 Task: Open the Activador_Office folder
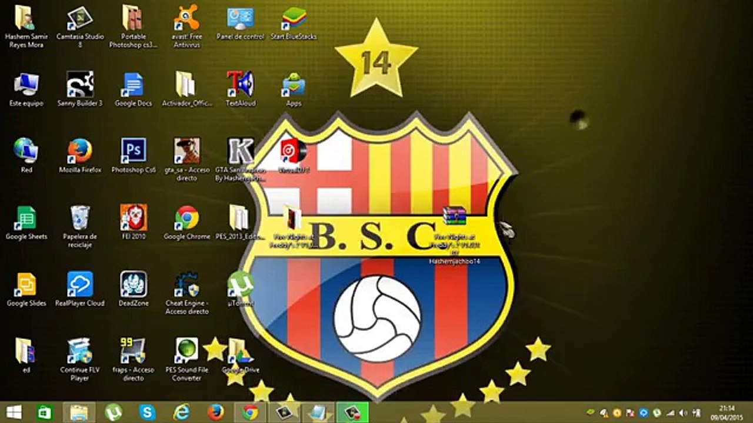[187, 89]
